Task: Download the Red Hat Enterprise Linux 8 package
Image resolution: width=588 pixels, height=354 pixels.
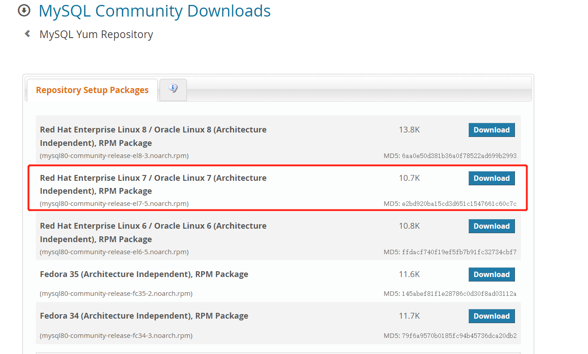Action: [x=492, y=130]
